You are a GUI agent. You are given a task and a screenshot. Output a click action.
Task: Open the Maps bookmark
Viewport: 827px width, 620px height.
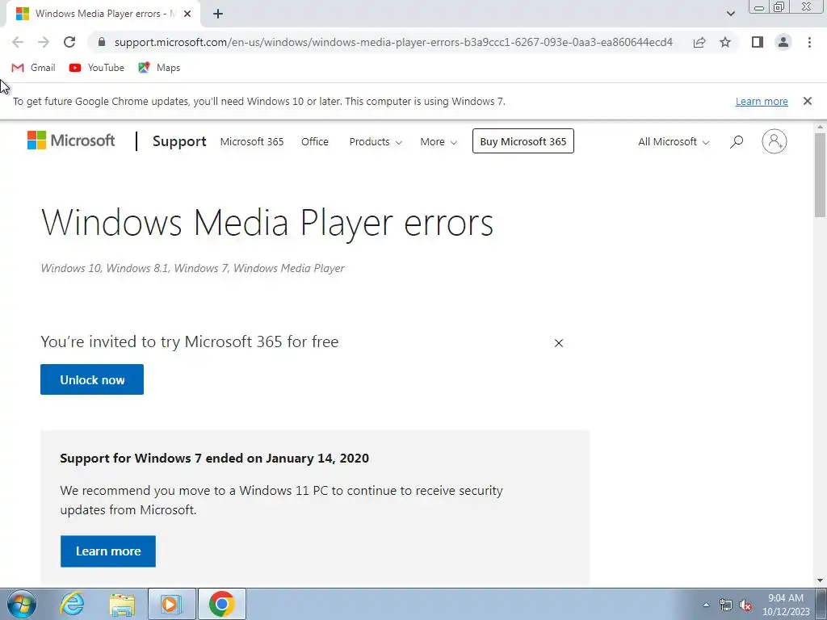[159, 68]
